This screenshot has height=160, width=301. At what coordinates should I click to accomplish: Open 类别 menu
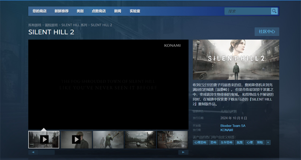[x=80, y=11]
